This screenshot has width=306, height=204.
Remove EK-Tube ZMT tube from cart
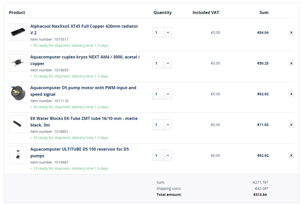291,125
